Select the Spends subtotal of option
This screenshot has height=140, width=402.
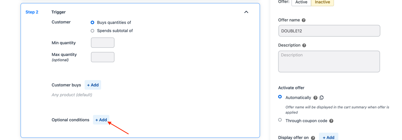coord(92,31)
